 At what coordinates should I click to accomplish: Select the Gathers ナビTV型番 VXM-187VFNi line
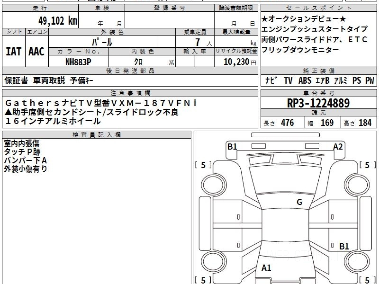(102, 103)
